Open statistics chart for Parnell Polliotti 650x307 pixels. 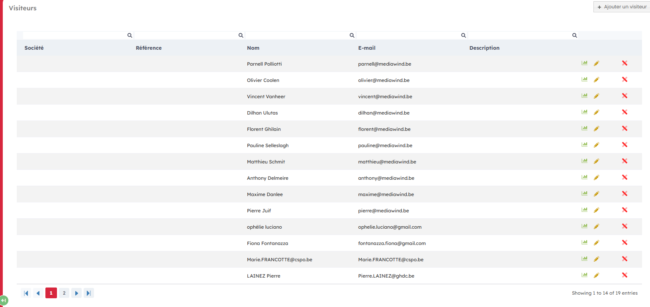coord(584,63)
